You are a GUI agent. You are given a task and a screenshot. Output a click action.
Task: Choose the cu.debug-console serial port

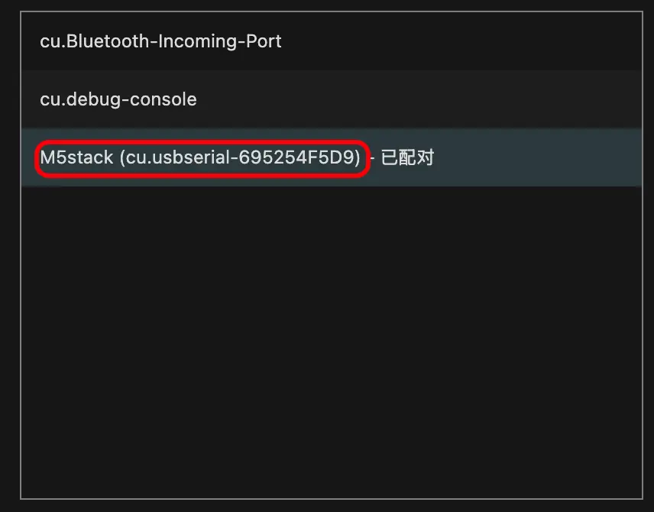tap(118, 99)
